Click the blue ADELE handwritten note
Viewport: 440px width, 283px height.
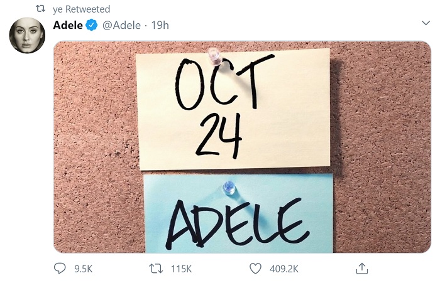pos(238,213)
